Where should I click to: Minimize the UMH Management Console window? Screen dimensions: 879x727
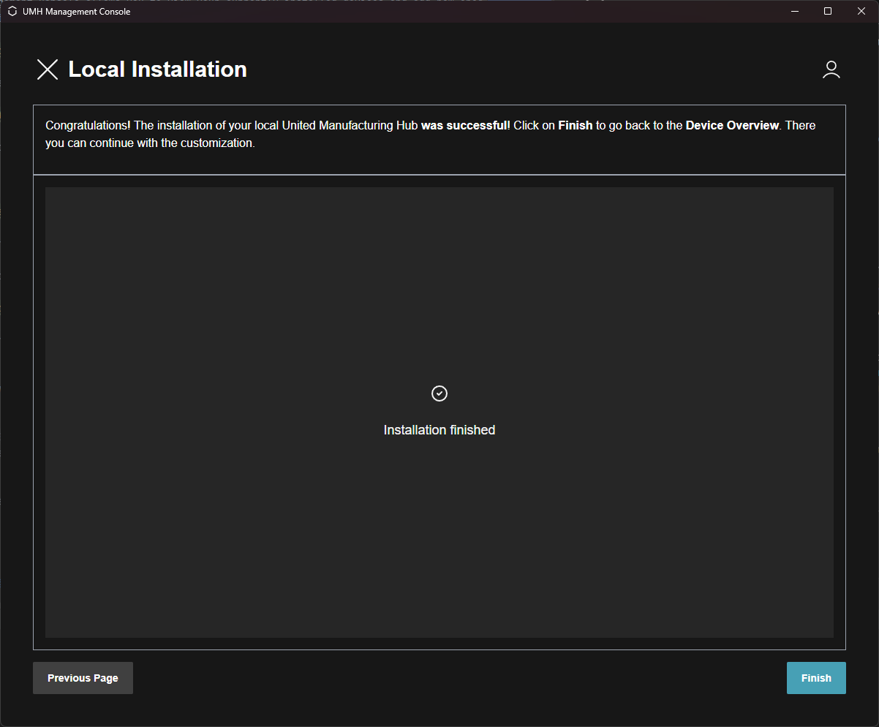(x=794, y=11)
